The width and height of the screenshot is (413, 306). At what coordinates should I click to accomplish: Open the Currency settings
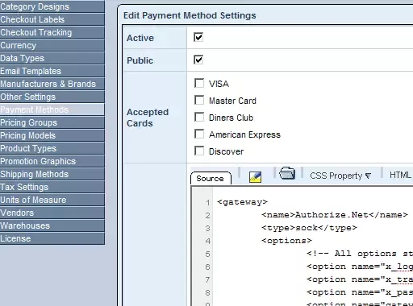pos(52,45)
